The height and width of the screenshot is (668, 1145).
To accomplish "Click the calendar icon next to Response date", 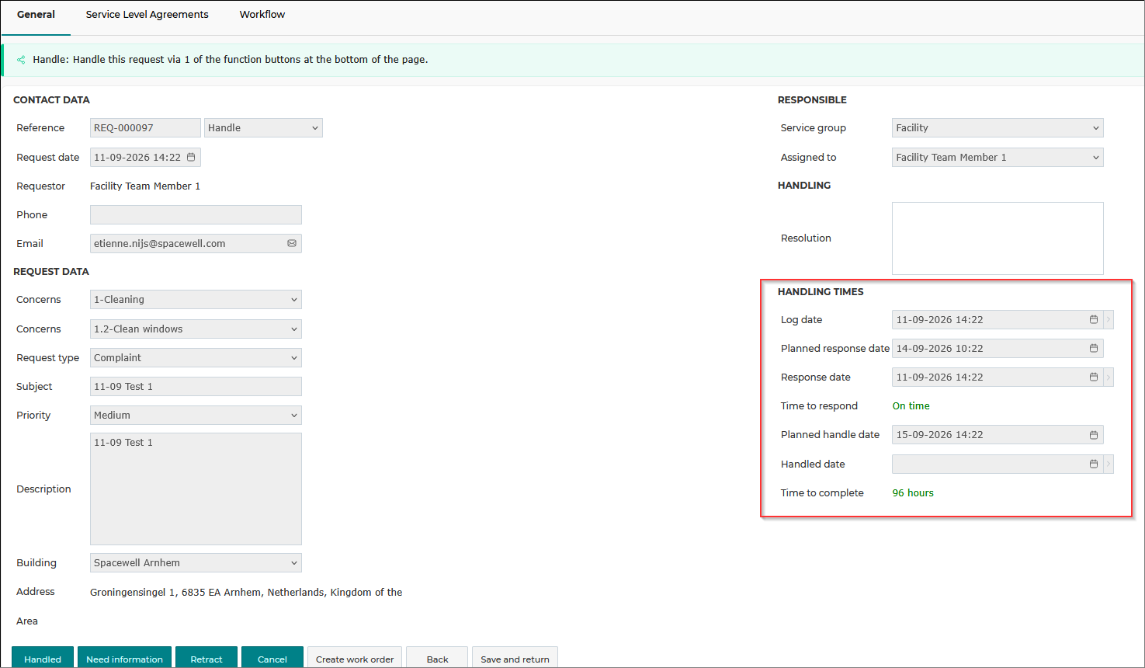I will tap(1094, 377).
